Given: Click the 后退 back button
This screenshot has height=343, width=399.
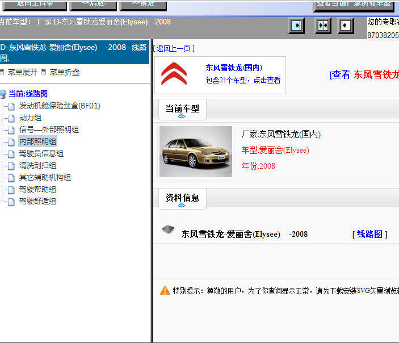Looking at the screenshot, I should pos(93,5).
